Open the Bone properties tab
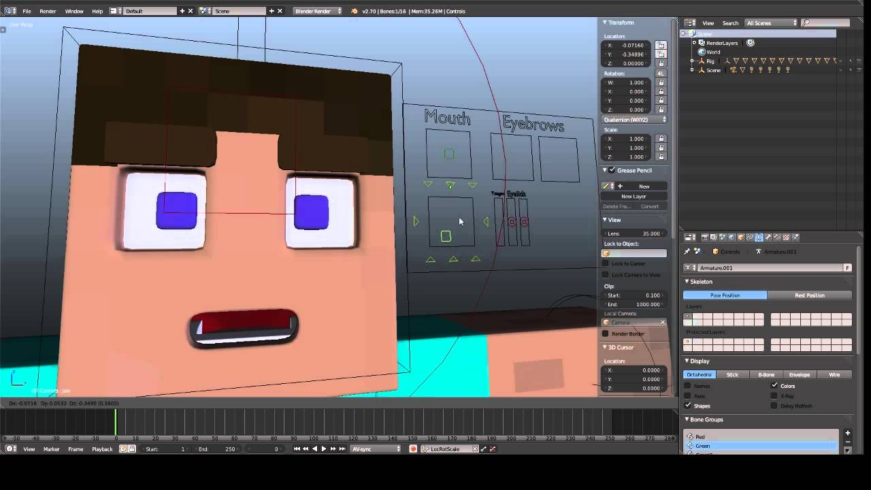871x490 pixels. (768, 238)
